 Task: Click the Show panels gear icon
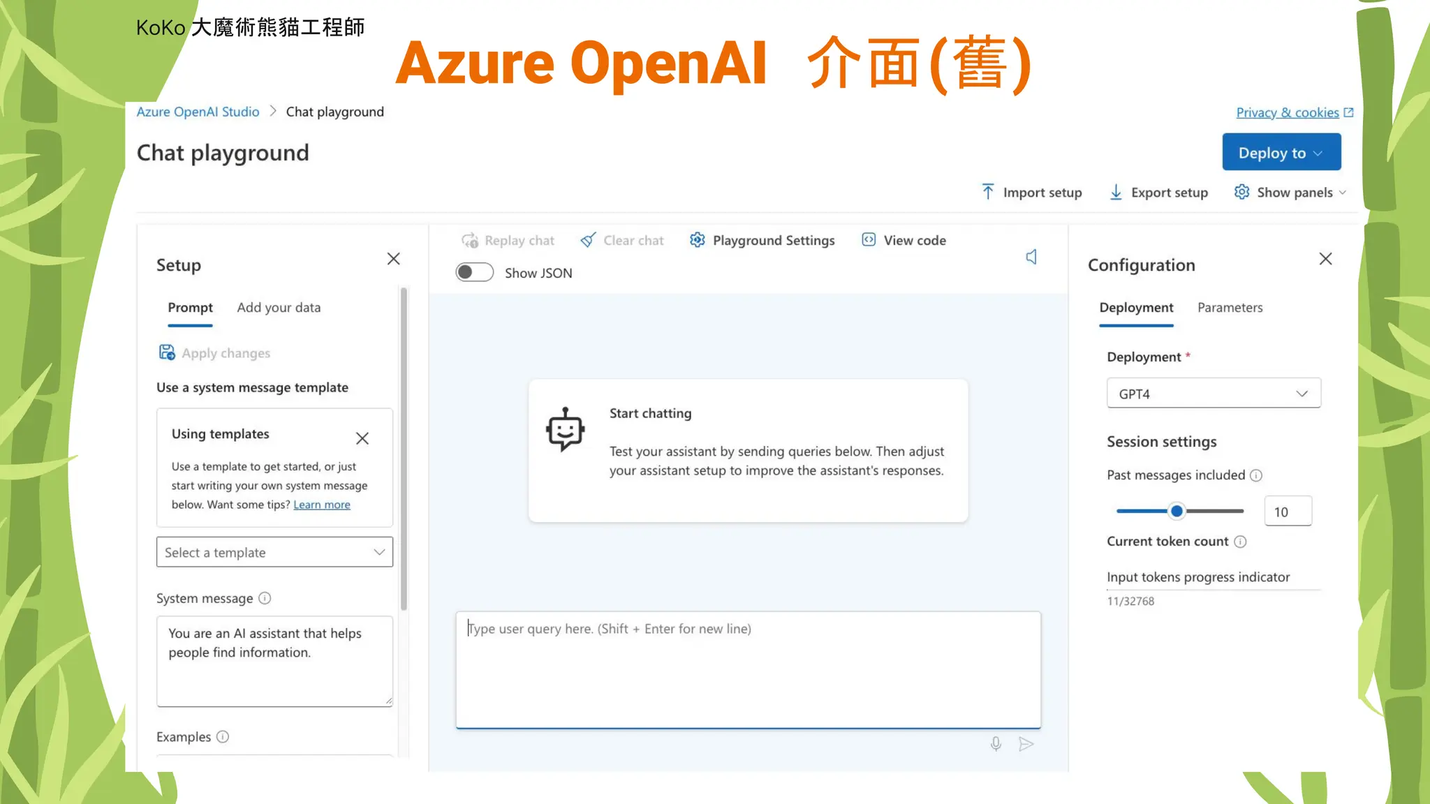coord(1241,192)
